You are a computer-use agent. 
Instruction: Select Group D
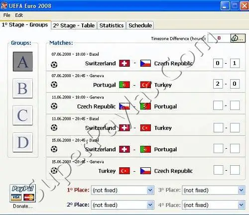tap(23, 142)
